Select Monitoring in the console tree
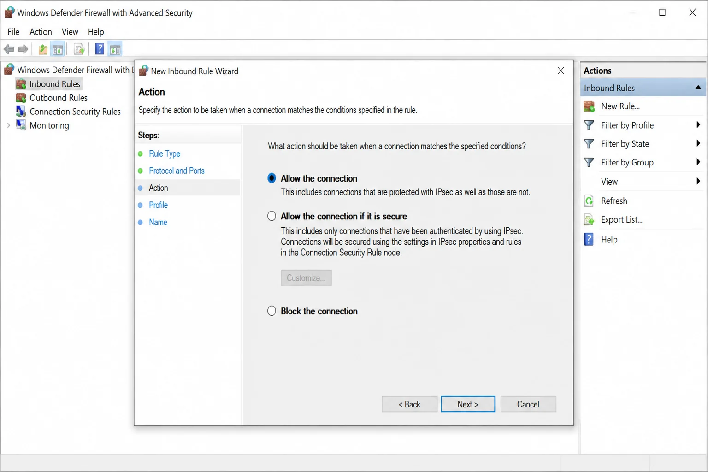 [x=49, y=125]
